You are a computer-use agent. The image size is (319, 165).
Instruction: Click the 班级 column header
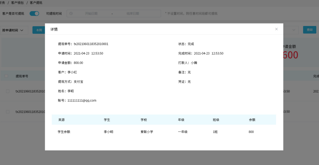(216, 120)
